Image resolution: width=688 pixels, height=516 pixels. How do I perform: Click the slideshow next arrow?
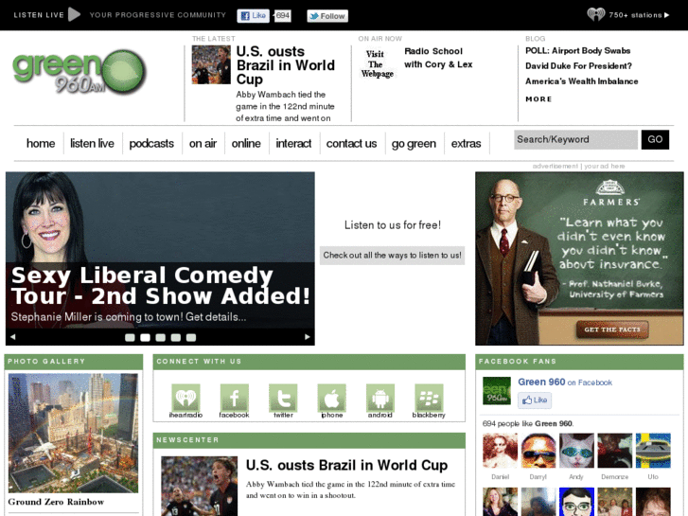308,337
